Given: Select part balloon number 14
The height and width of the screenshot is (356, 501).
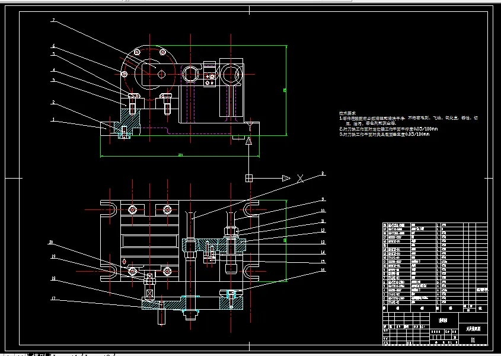Looking at the screenshot, I should (x=323, y=252).
